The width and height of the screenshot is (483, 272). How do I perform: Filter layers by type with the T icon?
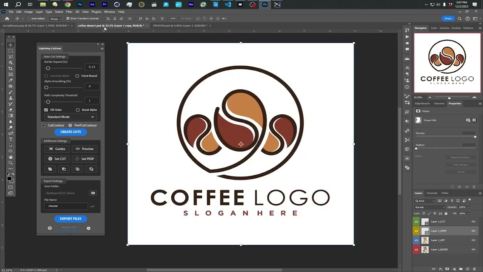(452, 201)
